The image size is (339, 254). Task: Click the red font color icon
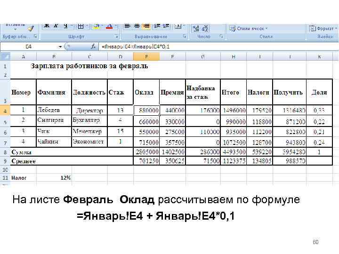click(x=109, y=26)
